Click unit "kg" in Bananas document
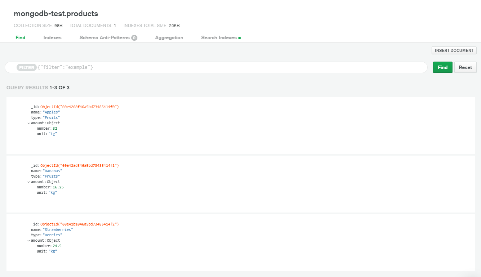 pyautogui.click(x=53, y=192)
